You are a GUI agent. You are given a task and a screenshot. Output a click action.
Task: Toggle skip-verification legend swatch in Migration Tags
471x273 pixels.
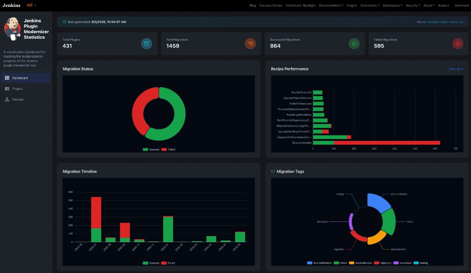[310, 263]
